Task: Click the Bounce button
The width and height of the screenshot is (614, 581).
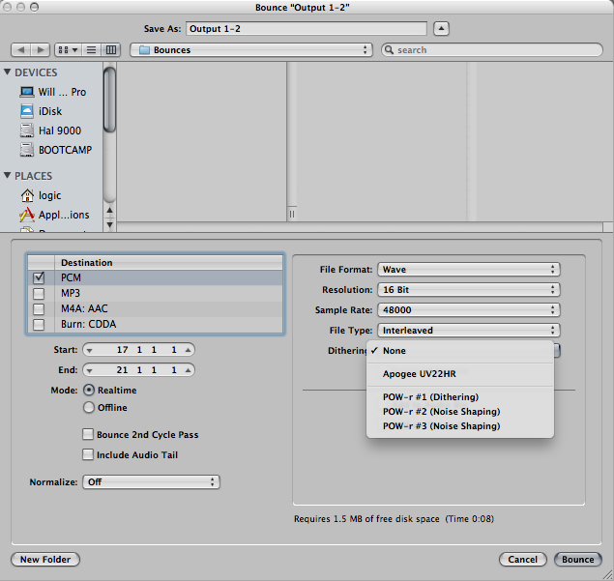Action: pyautogui.click(x=578, y=559)
